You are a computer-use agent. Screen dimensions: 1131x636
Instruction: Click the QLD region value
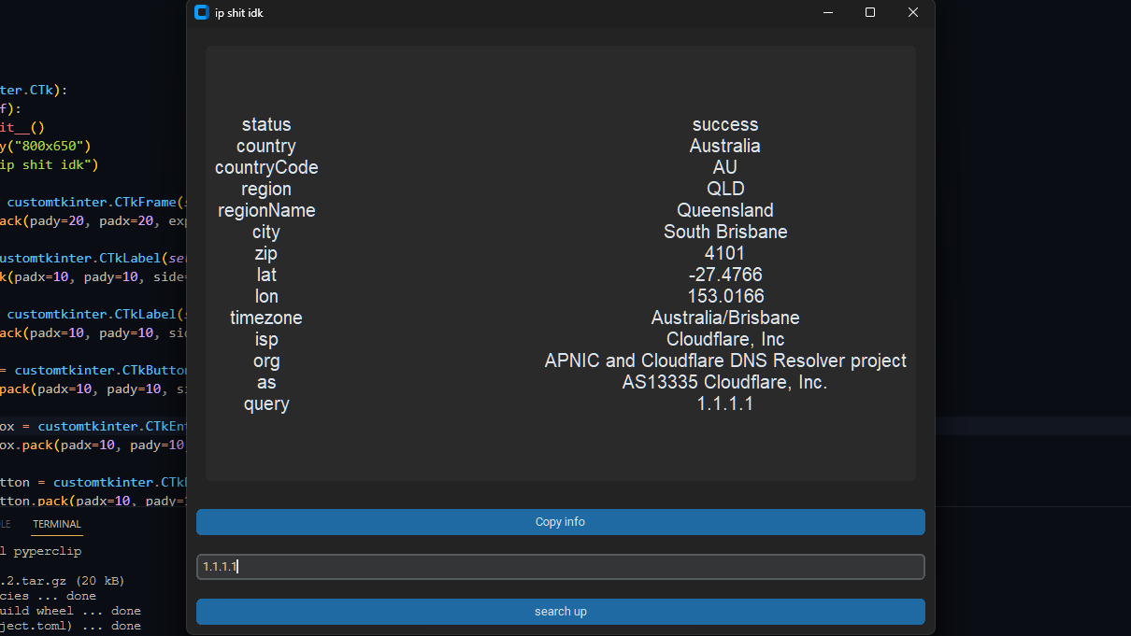tap(724, 189)
